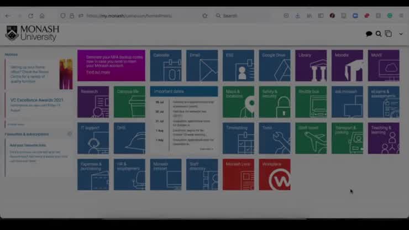Image resolution: width=409 pixels, height=230 pixels.
Task: Open the browser downloads arrow icon
Action: 297,16
